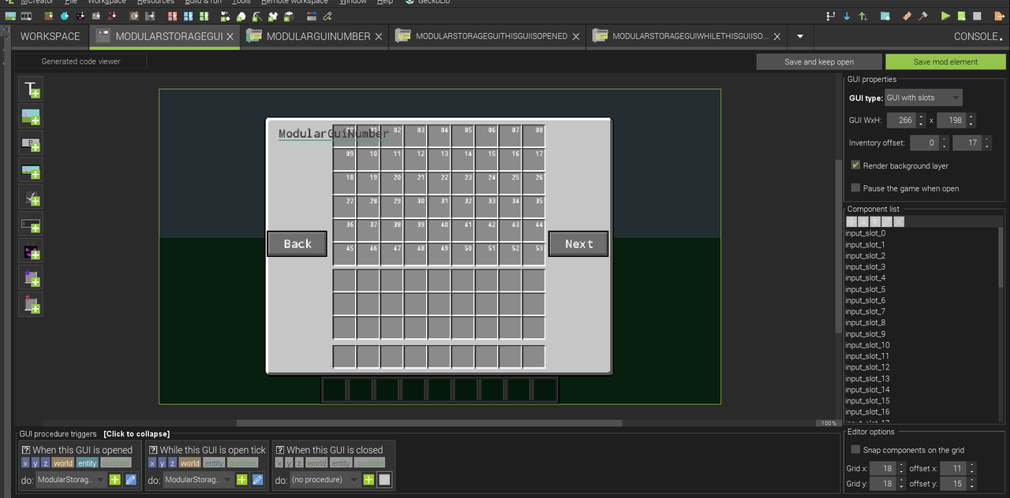Edit the open tick procedure
The image size is (1010, 498).
pos(257,479)
